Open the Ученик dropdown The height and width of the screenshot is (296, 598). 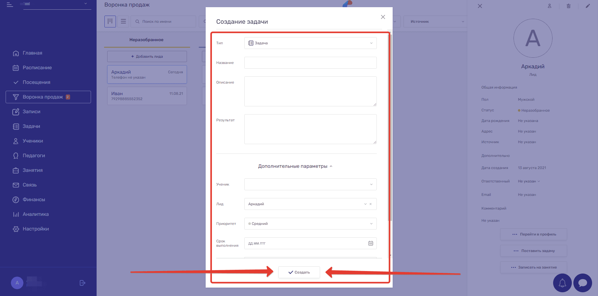coord(310,184)
